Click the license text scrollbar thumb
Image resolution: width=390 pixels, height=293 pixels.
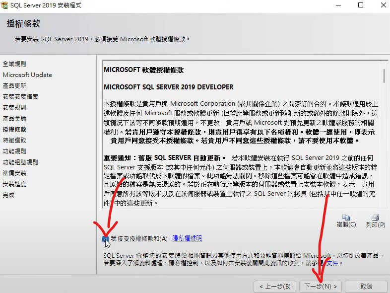pos(384,75)
